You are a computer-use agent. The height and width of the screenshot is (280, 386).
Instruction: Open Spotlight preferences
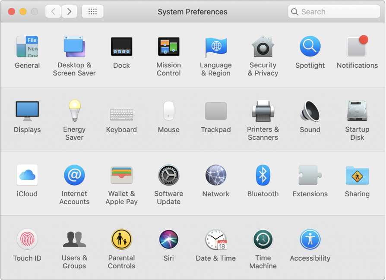[310, 46]
